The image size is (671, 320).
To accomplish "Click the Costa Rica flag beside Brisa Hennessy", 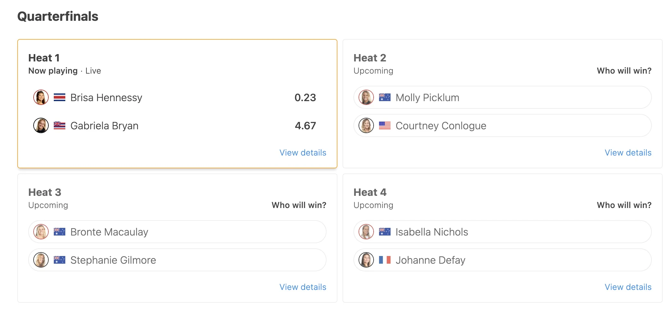I will coord(60,97).
